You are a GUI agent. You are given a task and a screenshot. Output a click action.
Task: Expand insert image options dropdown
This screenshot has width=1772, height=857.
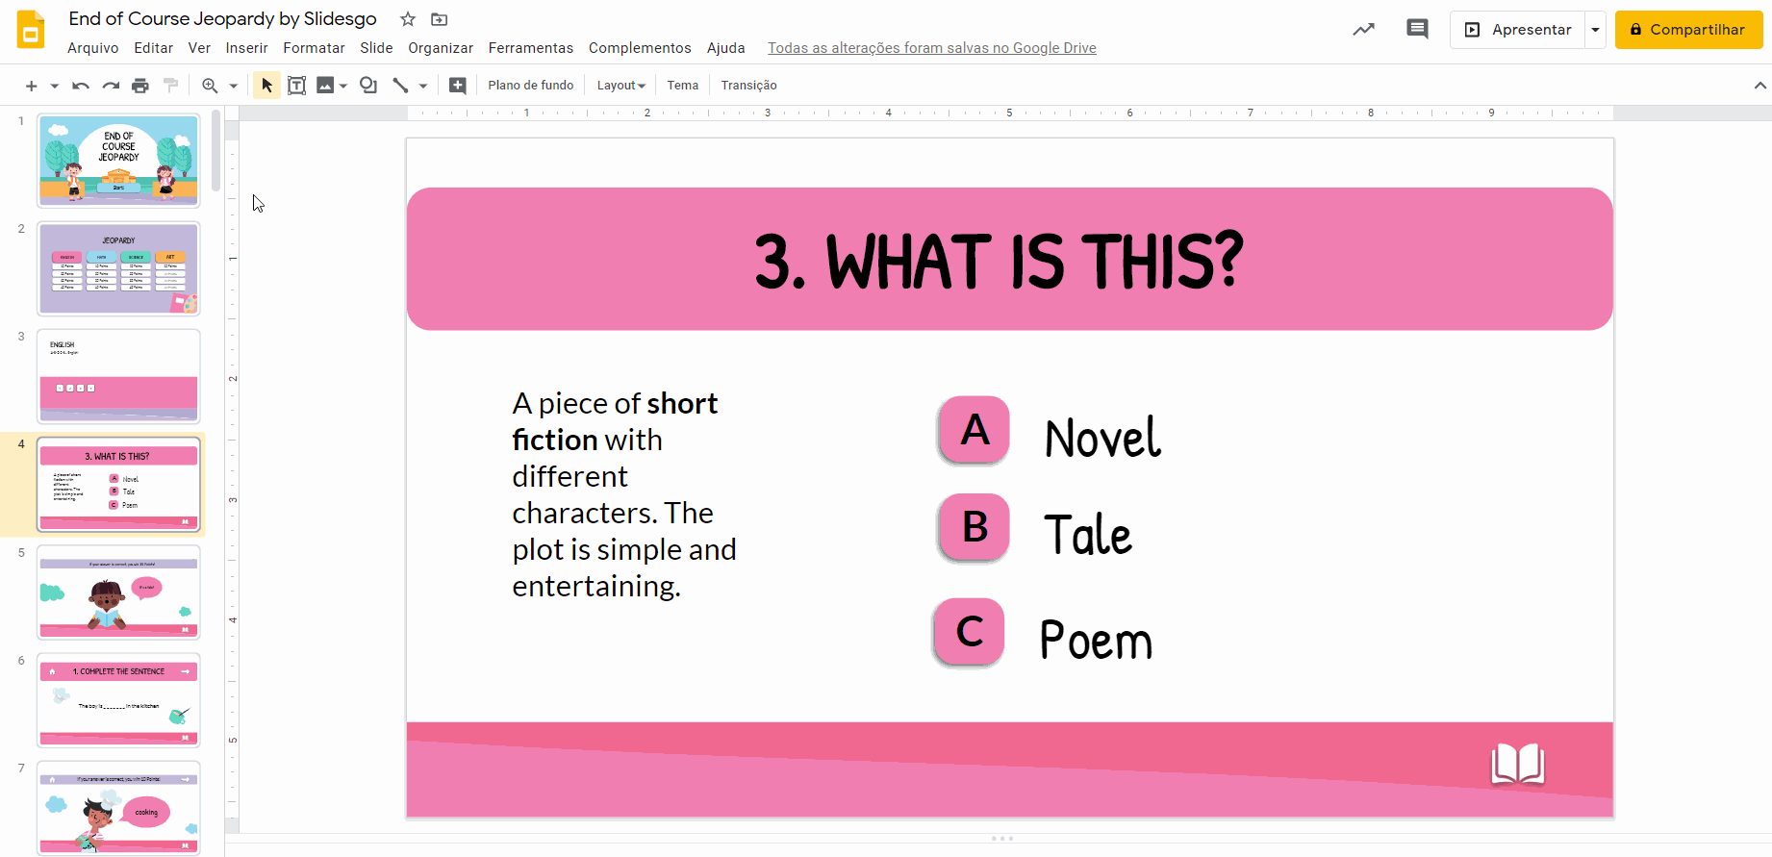tap(343, 86)
